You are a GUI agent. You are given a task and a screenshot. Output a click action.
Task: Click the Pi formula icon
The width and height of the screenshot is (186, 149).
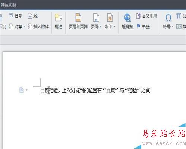[x=179, y=16]
